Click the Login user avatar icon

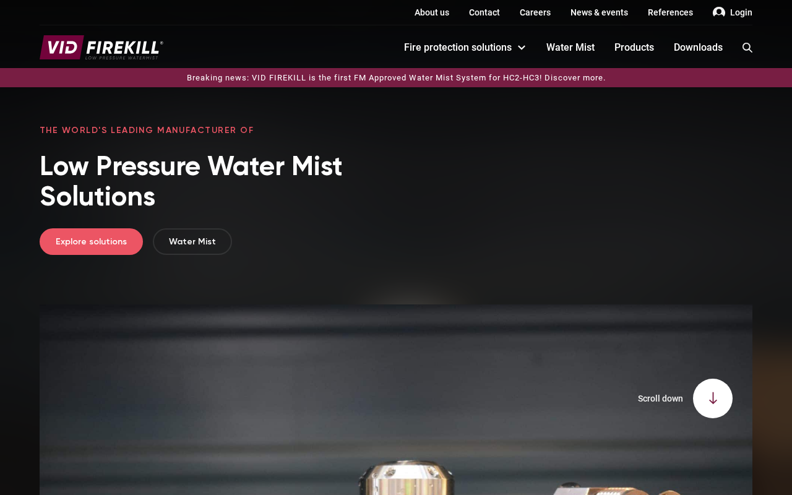(719, 12)
